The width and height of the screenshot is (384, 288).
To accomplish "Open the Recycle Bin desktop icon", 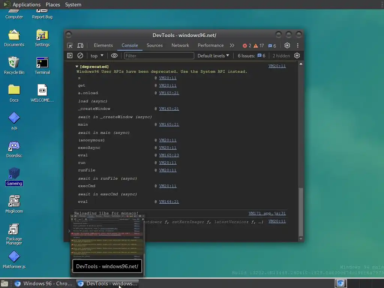I will pos(14,66).
